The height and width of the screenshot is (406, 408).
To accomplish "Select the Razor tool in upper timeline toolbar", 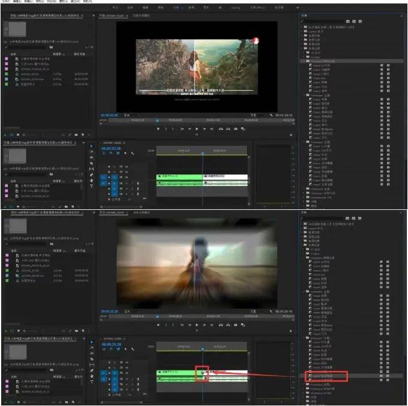I will tap(91, 164).
